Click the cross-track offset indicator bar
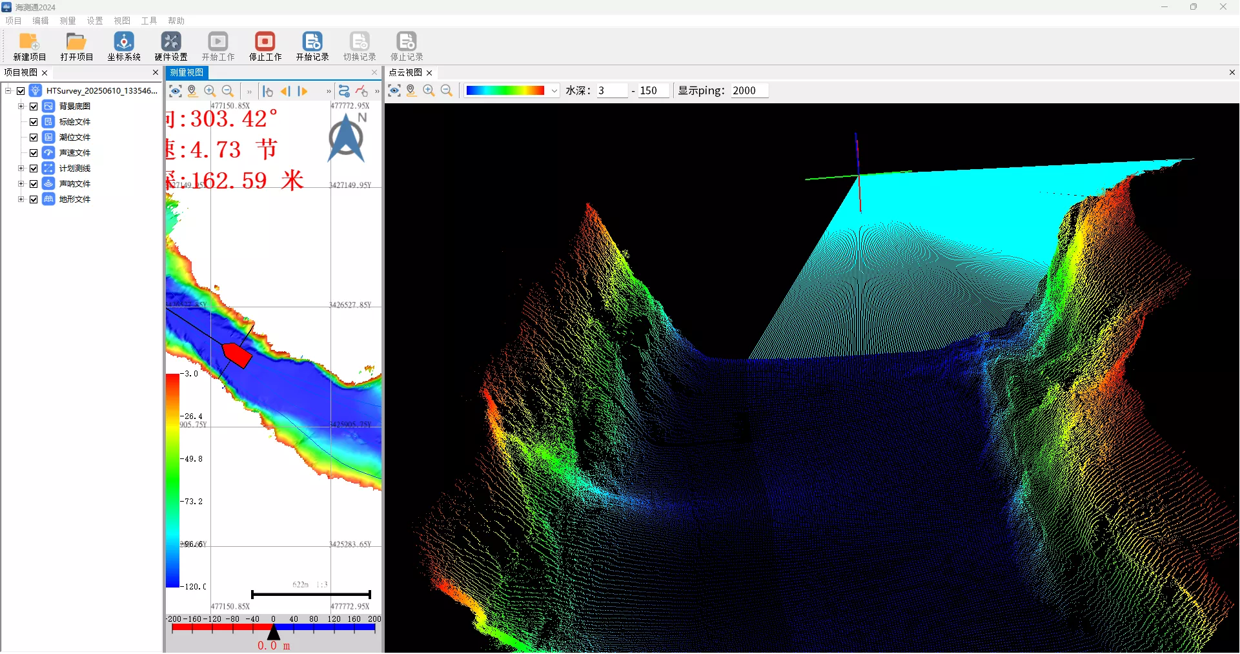Viewport: 1240px width, 654px height. pos(274,628)
